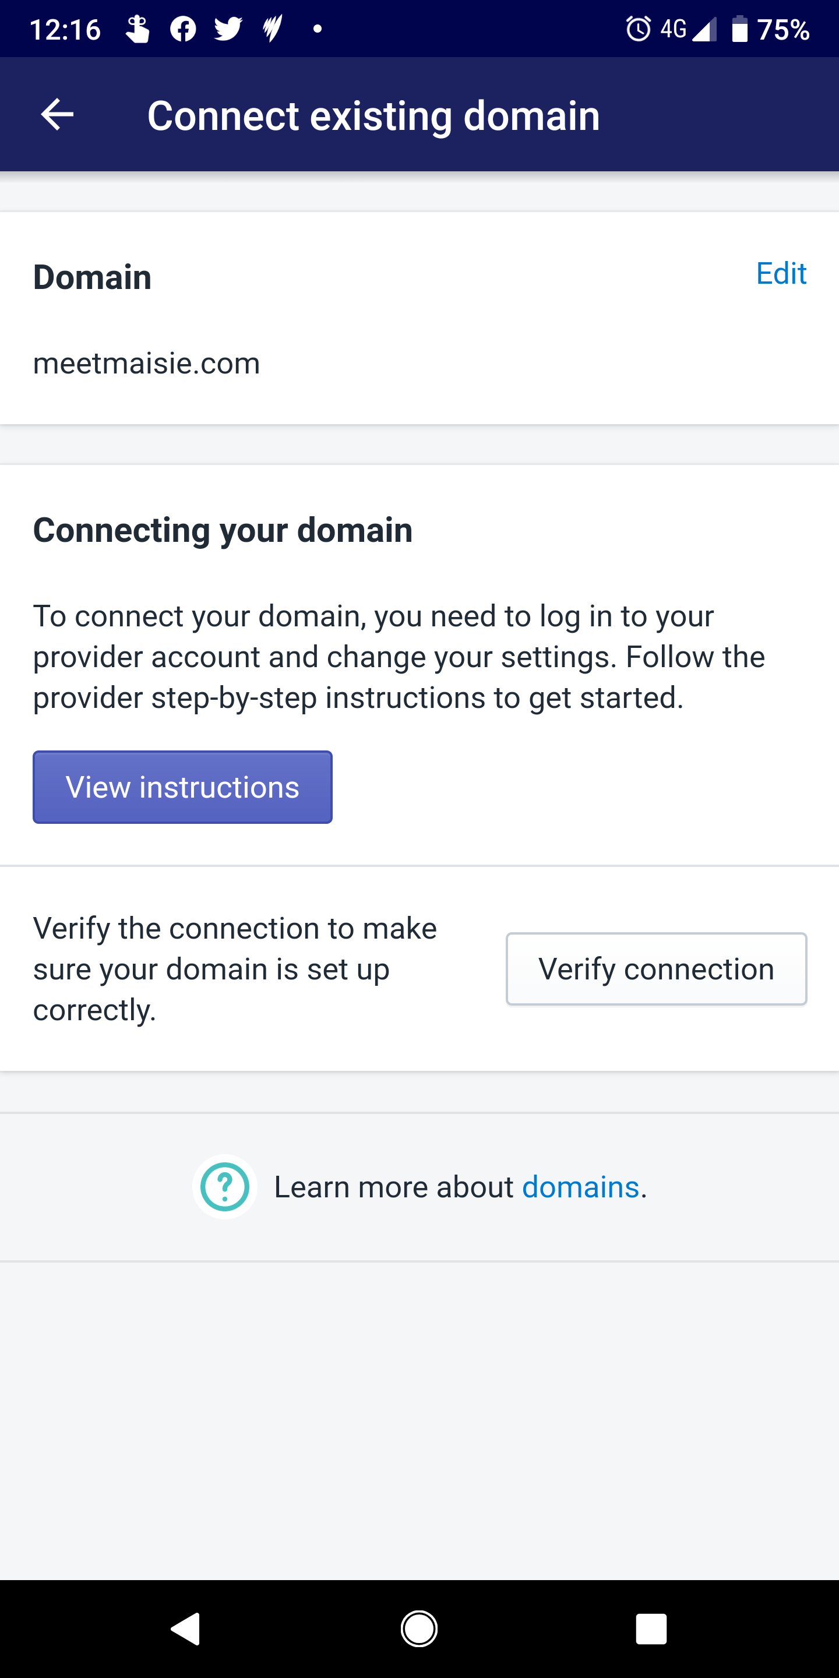Click the Verify connection button

656,968
